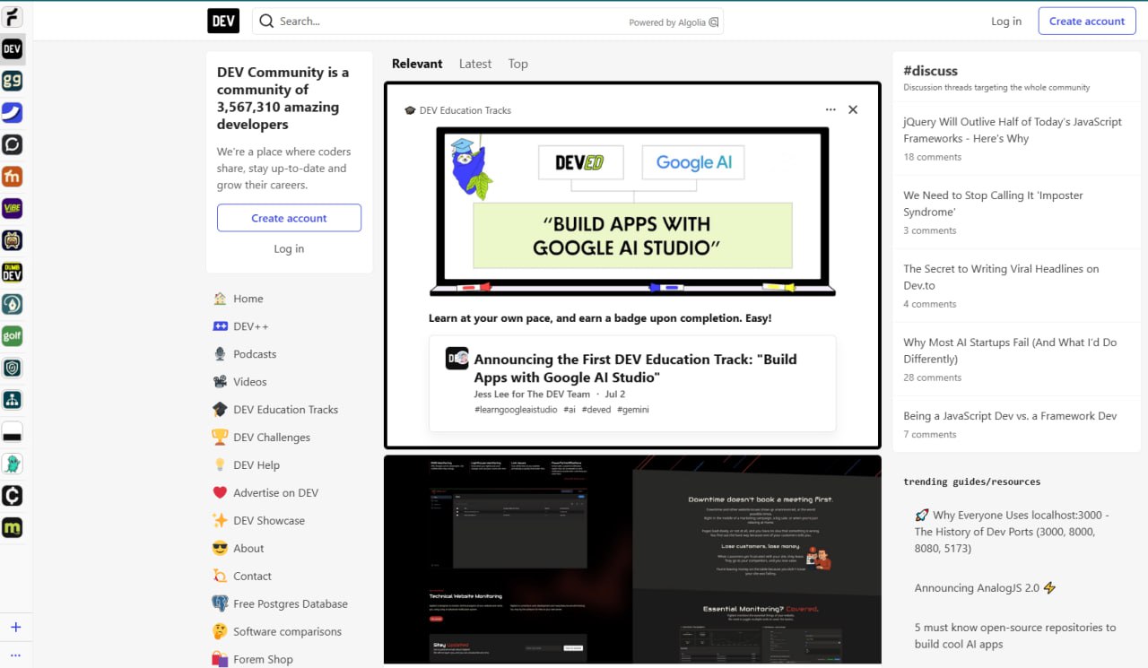Click the magnifier icon in the search bar

(265, 21)
